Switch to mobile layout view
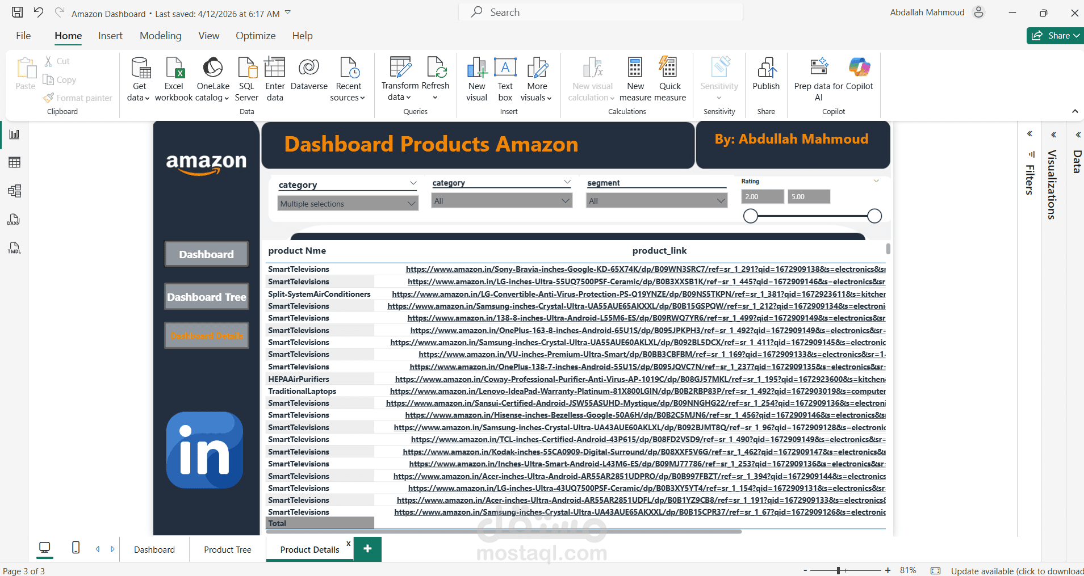 (x=76, y=548)
